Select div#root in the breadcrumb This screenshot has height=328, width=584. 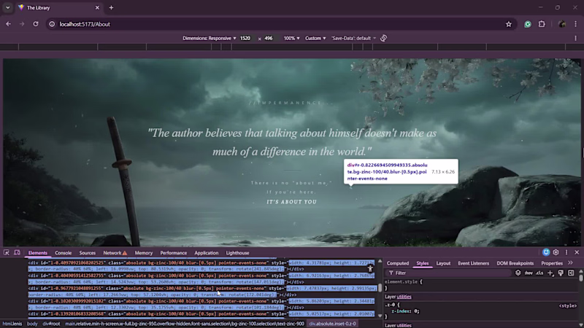click(x=51, y=324)
